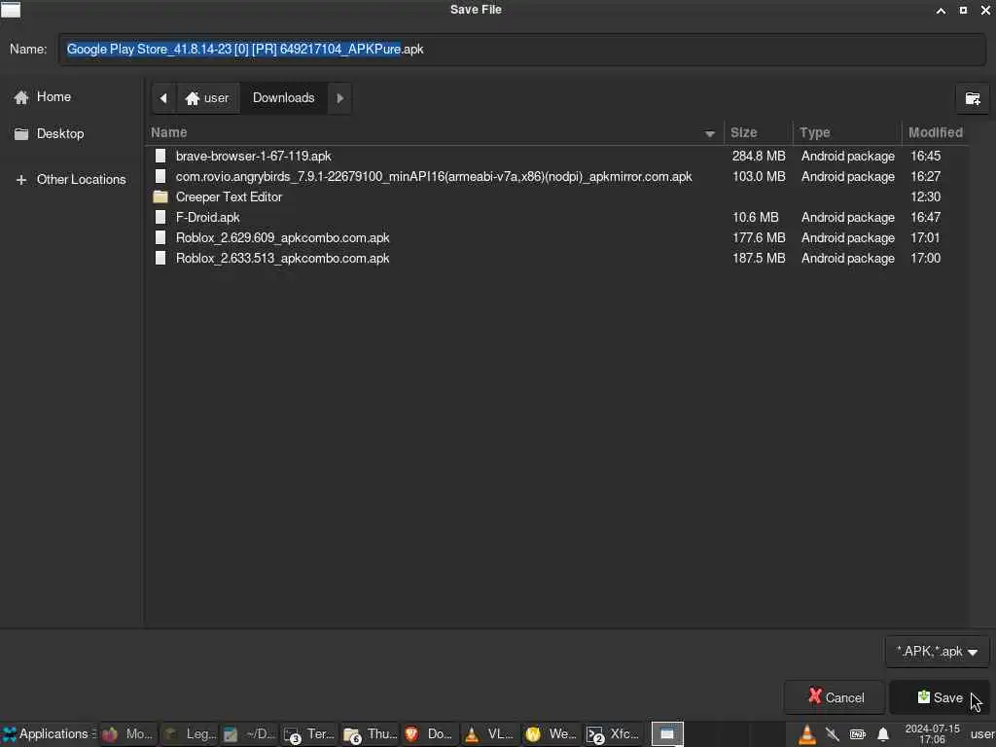Open the *.APK,*.apk file filter dropdown
996x747 pixels.
tap(937, 652)
